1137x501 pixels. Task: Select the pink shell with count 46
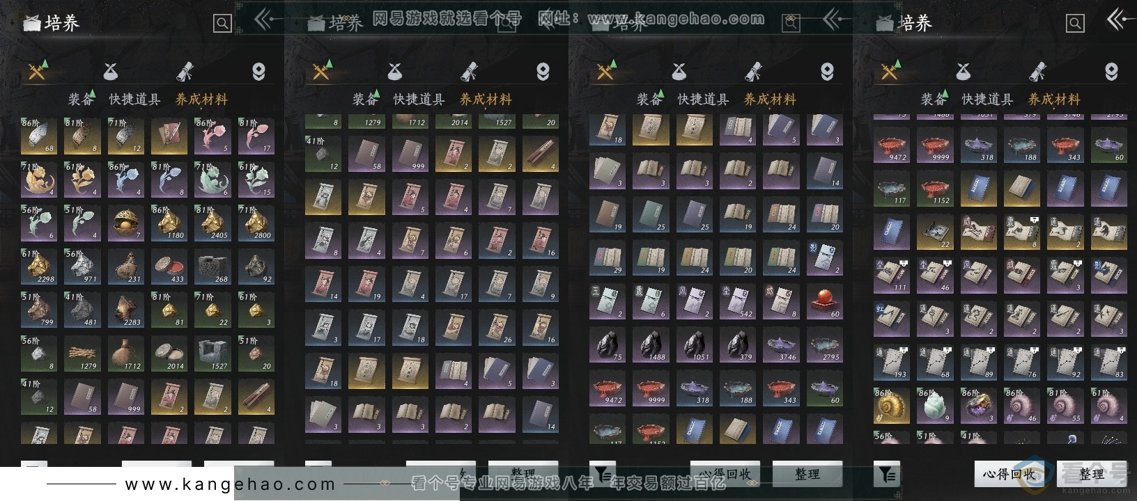(x=1022, y=406)
